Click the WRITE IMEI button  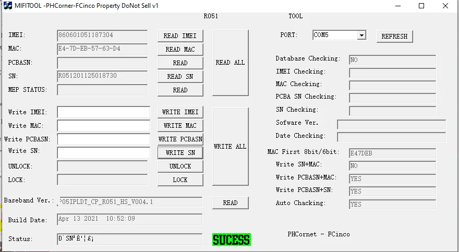[180, 112]
